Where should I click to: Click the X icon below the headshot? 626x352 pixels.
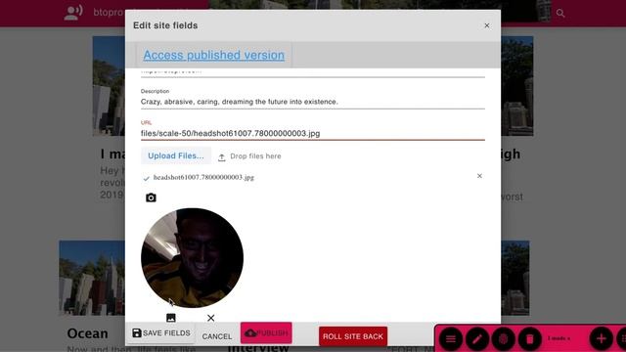coord(211,318)
